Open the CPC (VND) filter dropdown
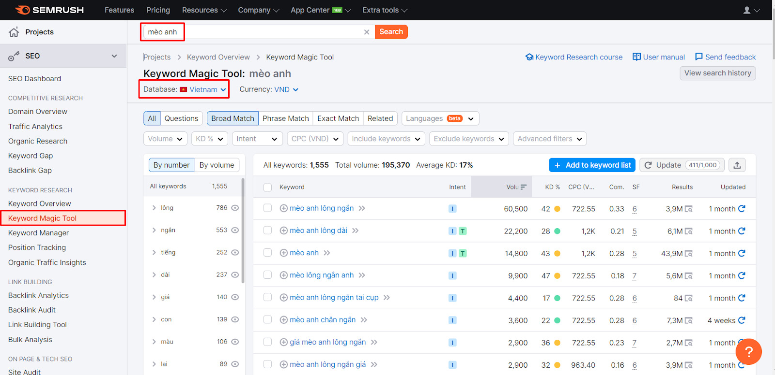775x375 pixels. tap(315, 139)
